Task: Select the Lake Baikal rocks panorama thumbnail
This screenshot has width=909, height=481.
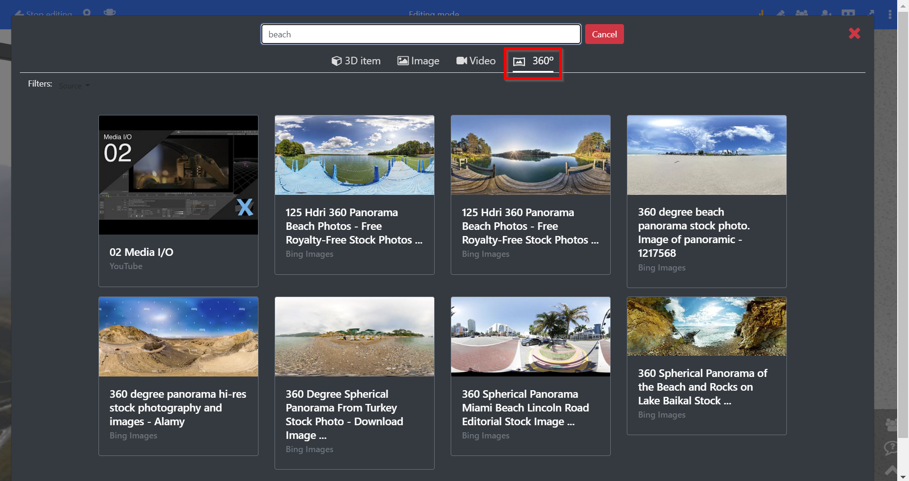Action: pos(707,326)
